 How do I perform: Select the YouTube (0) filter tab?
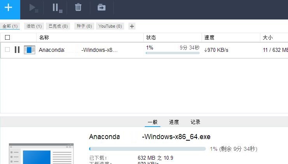(110, 26)
